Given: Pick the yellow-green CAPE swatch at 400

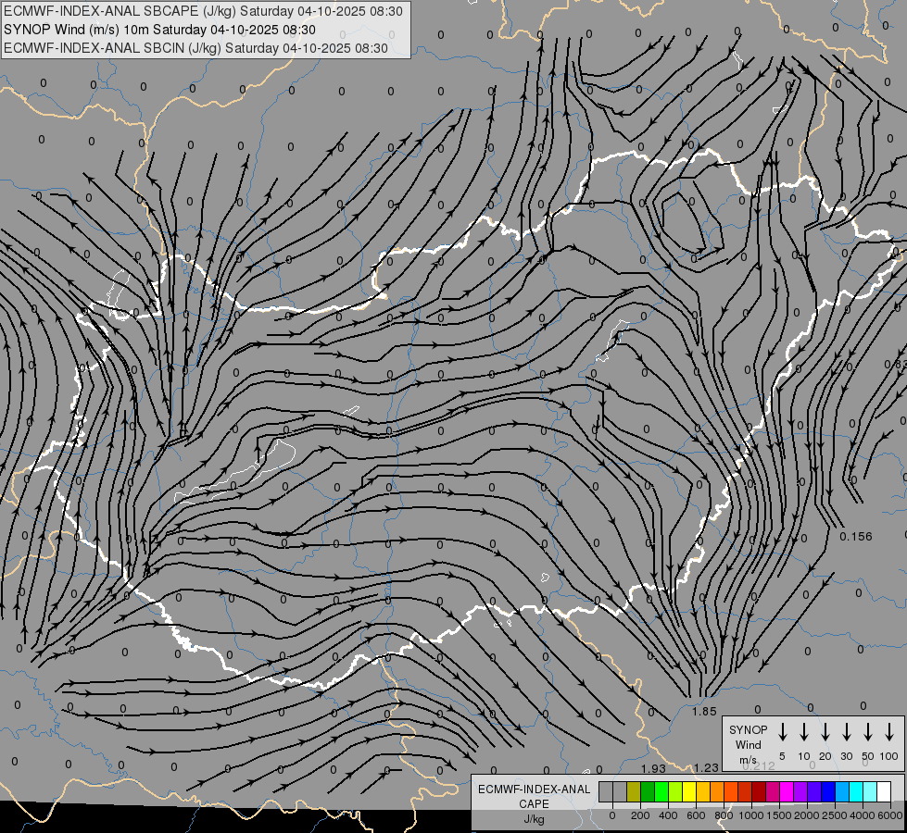Looking at the screenshot, I should [675, 791].
